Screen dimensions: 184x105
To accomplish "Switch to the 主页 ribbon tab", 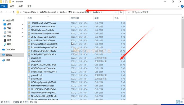I will [12, 6].
